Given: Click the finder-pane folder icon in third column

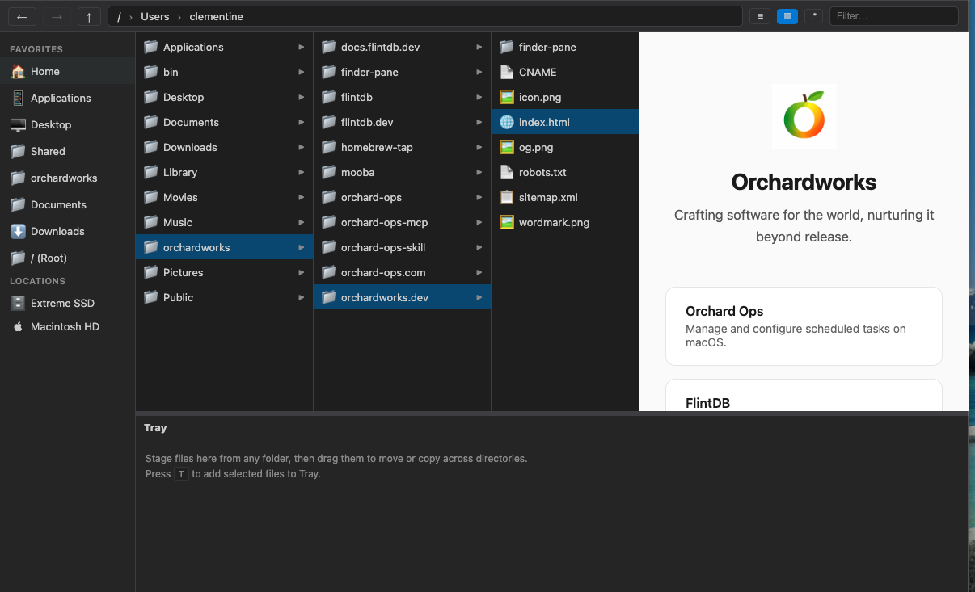Looking at the screenshot, I should [x=507, y=47].
